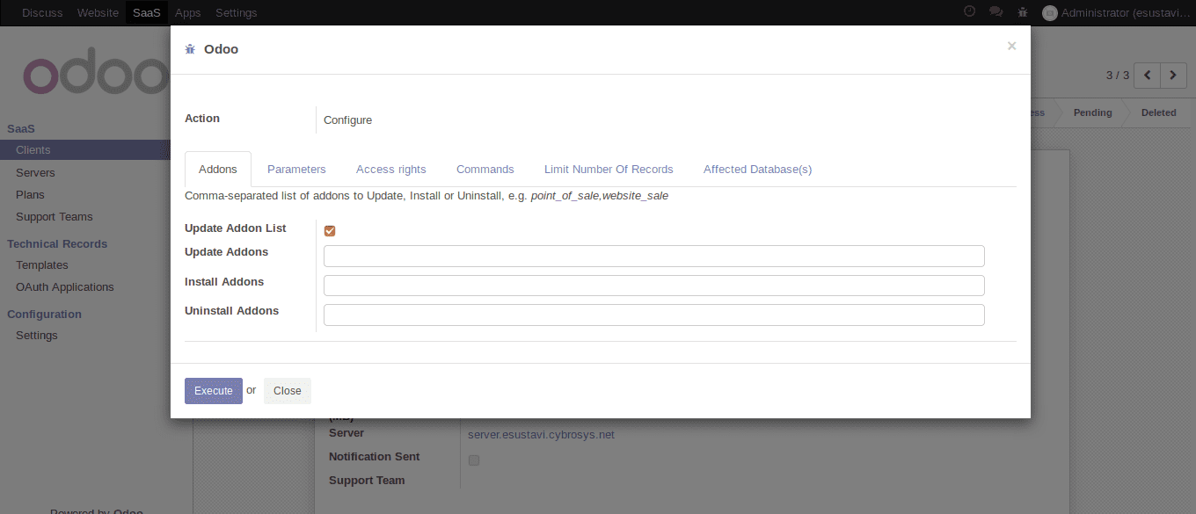Click the Update Addons input field

(x=654, y=256)
